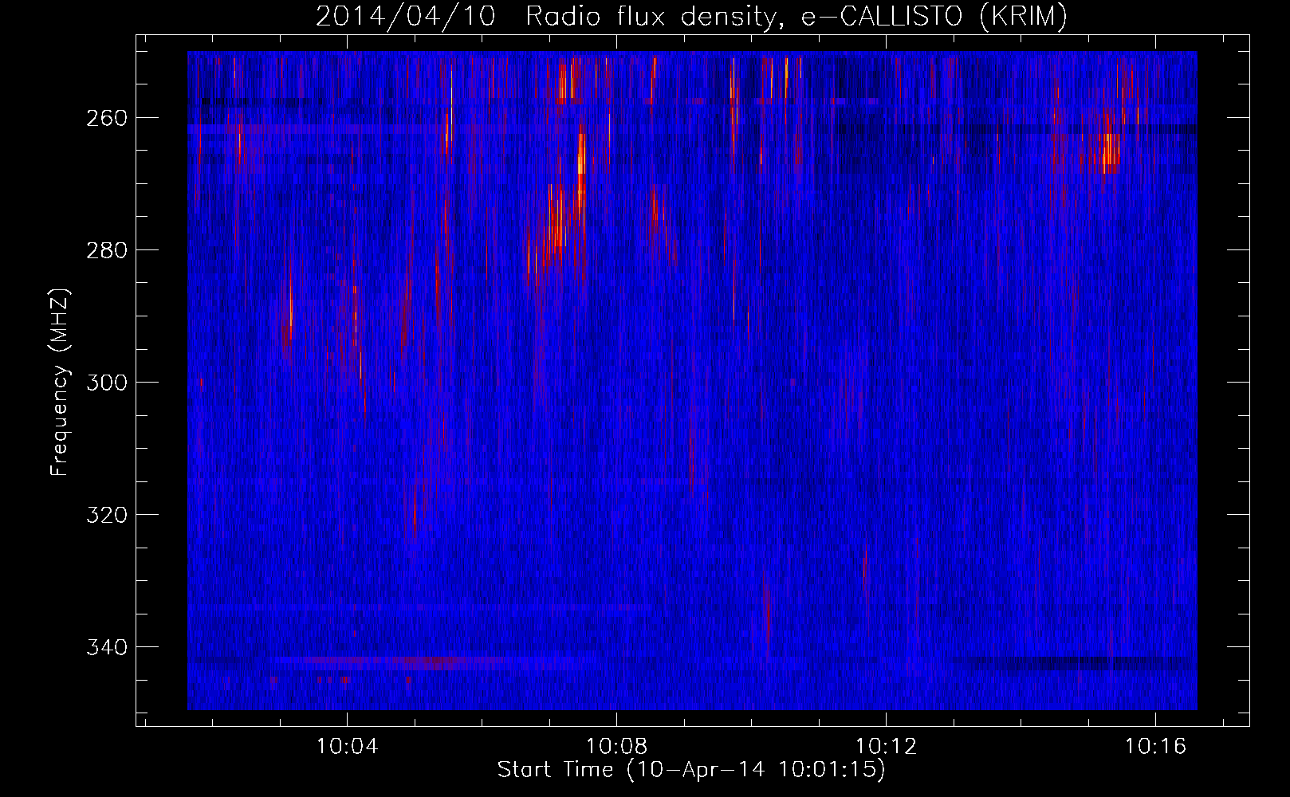Click the 340 frequency tick label
This screenshot has width=1290, height=797.
[106, 647]
